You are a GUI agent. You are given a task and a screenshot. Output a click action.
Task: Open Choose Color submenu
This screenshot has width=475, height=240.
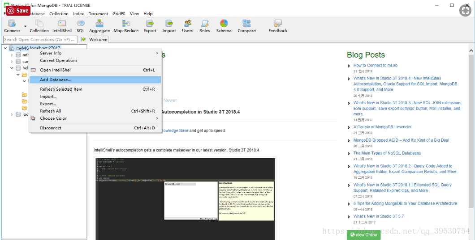95,118
